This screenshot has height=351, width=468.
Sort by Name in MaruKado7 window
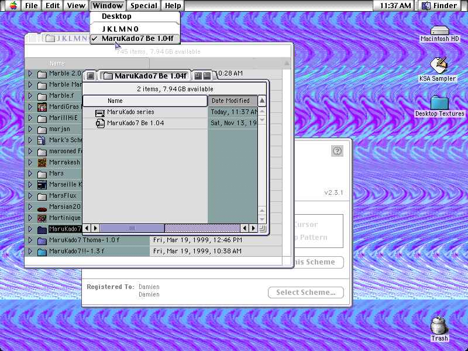(x=145, y=101)
